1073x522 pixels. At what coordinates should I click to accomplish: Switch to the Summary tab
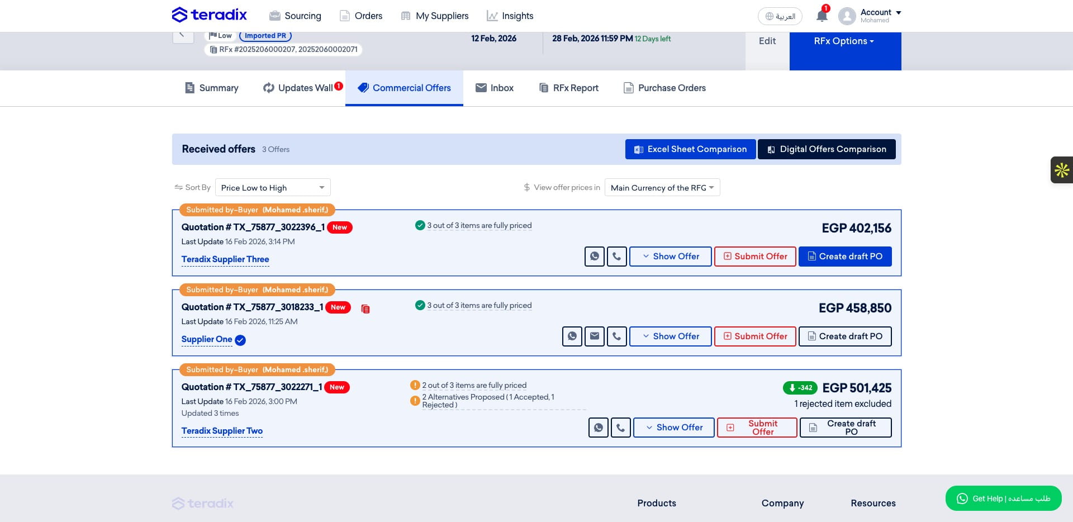(x=211, y=88)
